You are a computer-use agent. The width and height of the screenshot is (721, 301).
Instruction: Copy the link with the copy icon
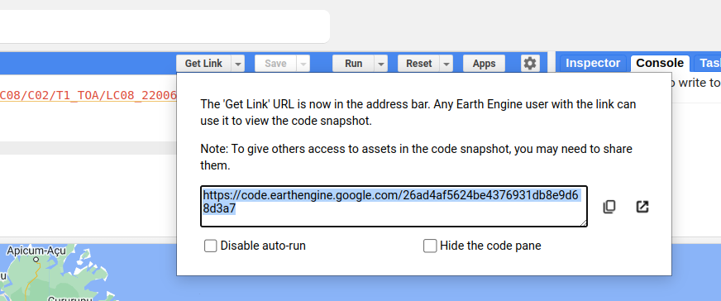coord(609,207)
